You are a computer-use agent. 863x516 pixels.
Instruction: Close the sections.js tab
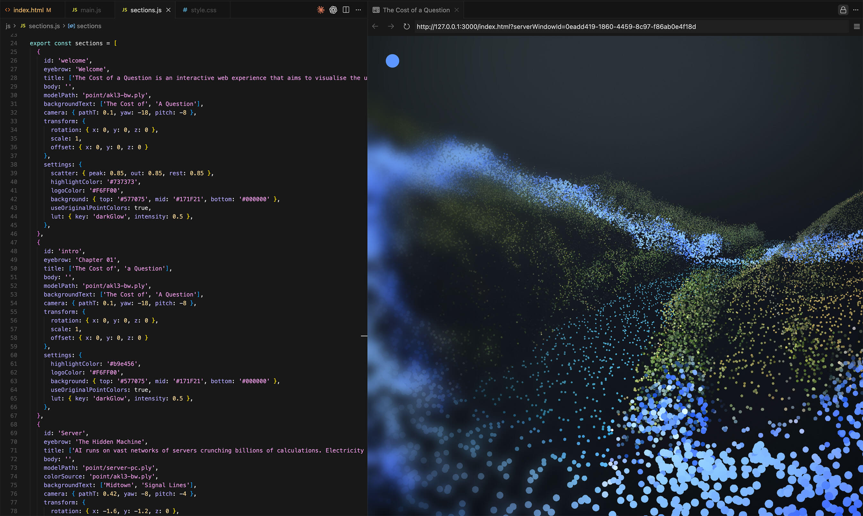[168, 10]
